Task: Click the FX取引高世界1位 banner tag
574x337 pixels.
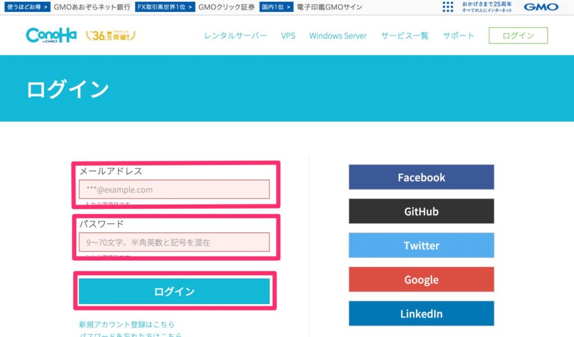Action: click(x=165, y=7)
